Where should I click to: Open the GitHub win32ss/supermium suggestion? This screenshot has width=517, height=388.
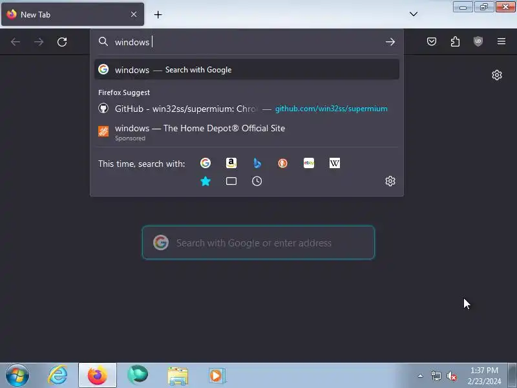[x=247, y=109]
